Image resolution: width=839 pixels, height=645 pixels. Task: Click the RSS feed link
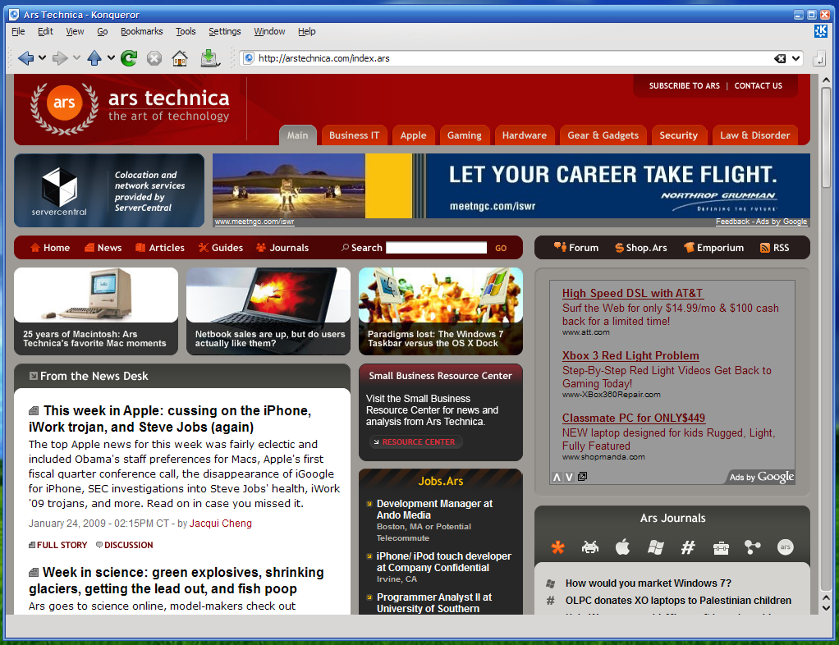point(775,248)
